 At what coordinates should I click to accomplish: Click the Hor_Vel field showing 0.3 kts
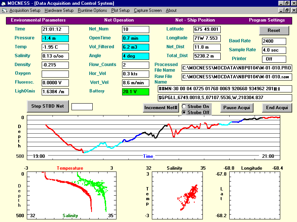click(x=135, y=74)
